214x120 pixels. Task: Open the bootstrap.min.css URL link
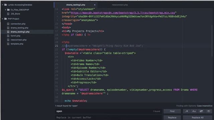(123, 13)
